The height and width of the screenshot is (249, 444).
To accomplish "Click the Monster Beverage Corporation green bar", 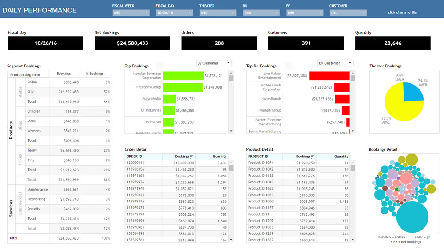I will 183,76.
